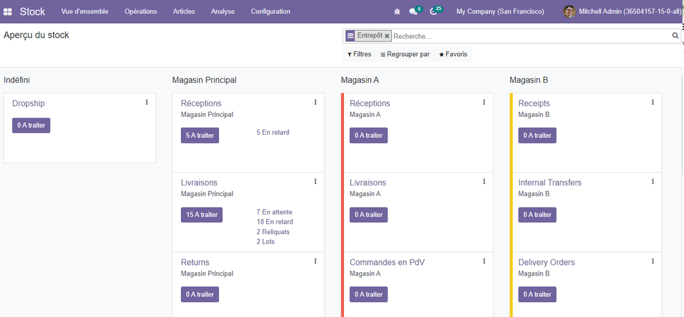The height and width of the screenshot is (317, 684).
Task: Click the 5 A traiter button in Magasin Principal
Action: pos(200,135)
